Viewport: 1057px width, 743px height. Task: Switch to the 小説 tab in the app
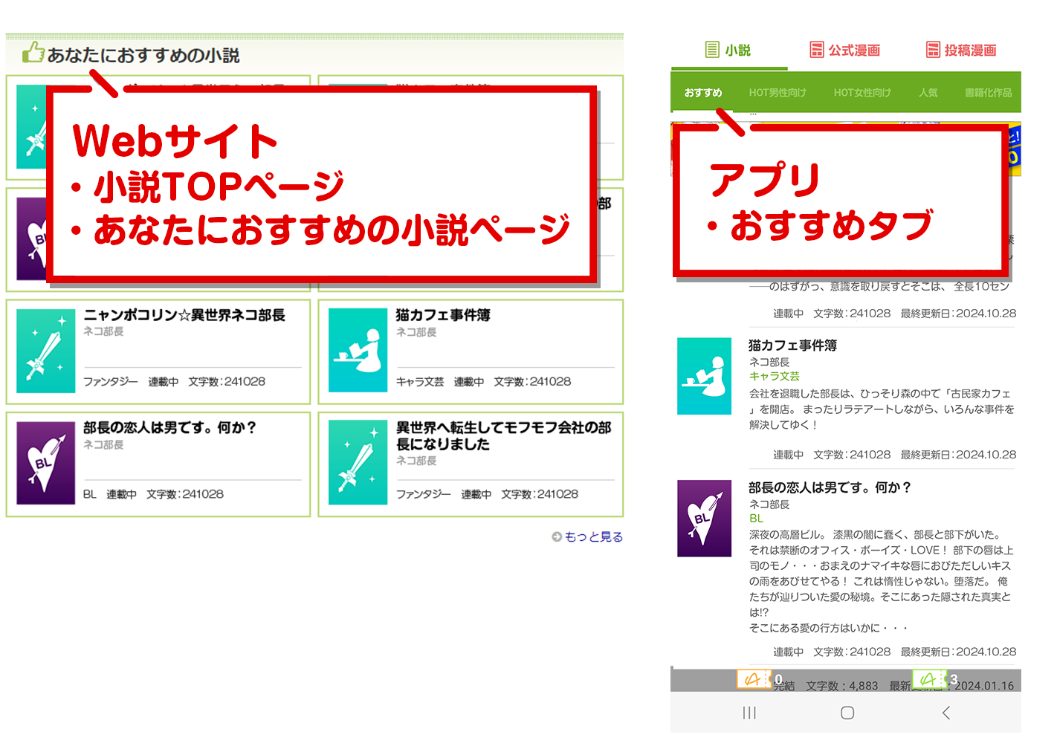pyautogui.click(x=728, y=50)
